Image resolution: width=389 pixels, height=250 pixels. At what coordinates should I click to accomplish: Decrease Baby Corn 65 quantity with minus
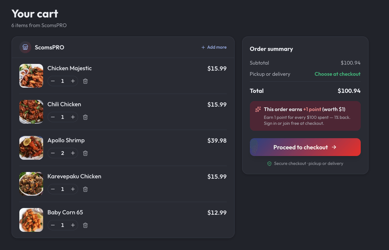coord(53,225)
